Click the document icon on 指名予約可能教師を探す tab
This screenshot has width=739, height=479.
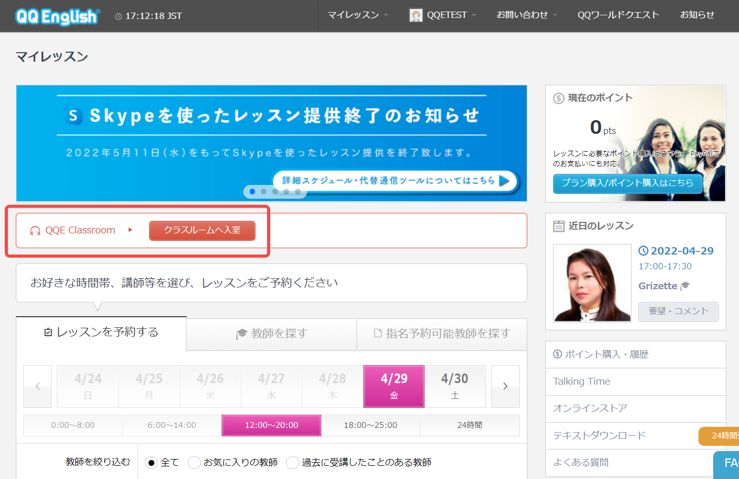pyautogui.click(x=378, y=333)
